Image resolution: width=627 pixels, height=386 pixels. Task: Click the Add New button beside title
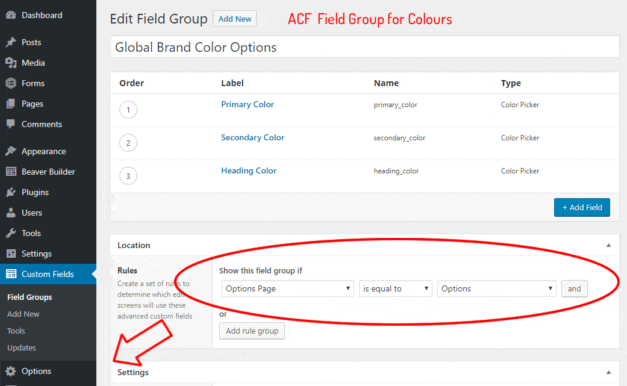pyautogui.click(x=235, y=19)
